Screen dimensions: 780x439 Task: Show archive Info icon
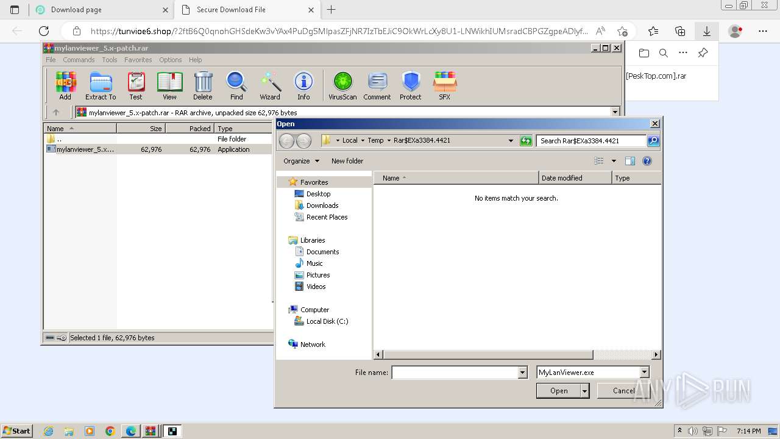tap(303, 85)
